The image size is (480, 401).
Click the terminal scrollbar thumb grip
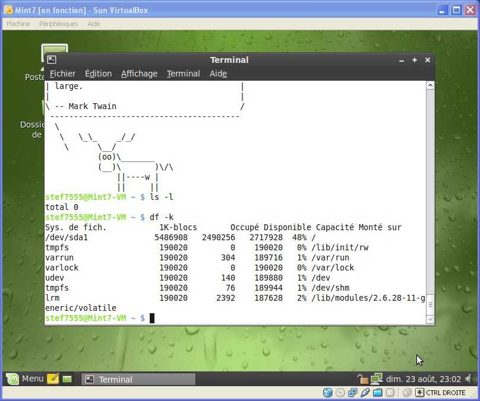click(x=430, y=304)
